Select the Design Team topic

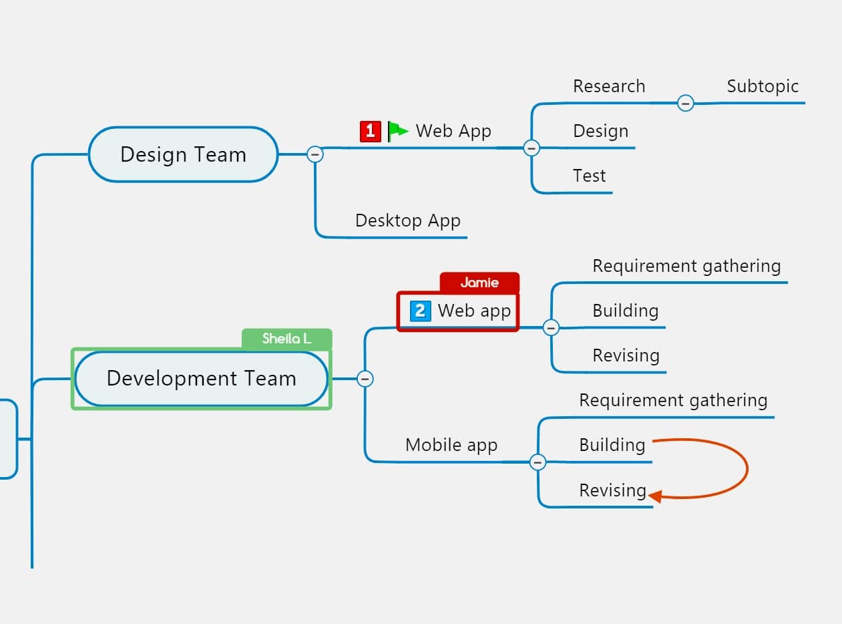click(183, 154)
